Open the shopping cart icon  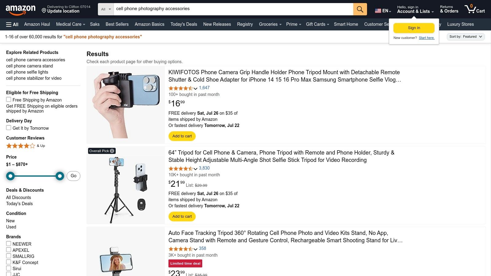pyautogui.click(x=474, y=9)
